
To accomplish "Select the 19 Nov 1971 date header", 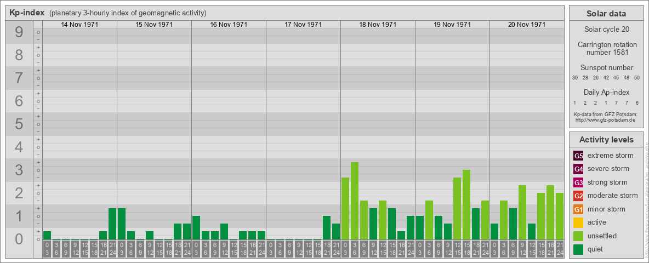I will point(452,25).
